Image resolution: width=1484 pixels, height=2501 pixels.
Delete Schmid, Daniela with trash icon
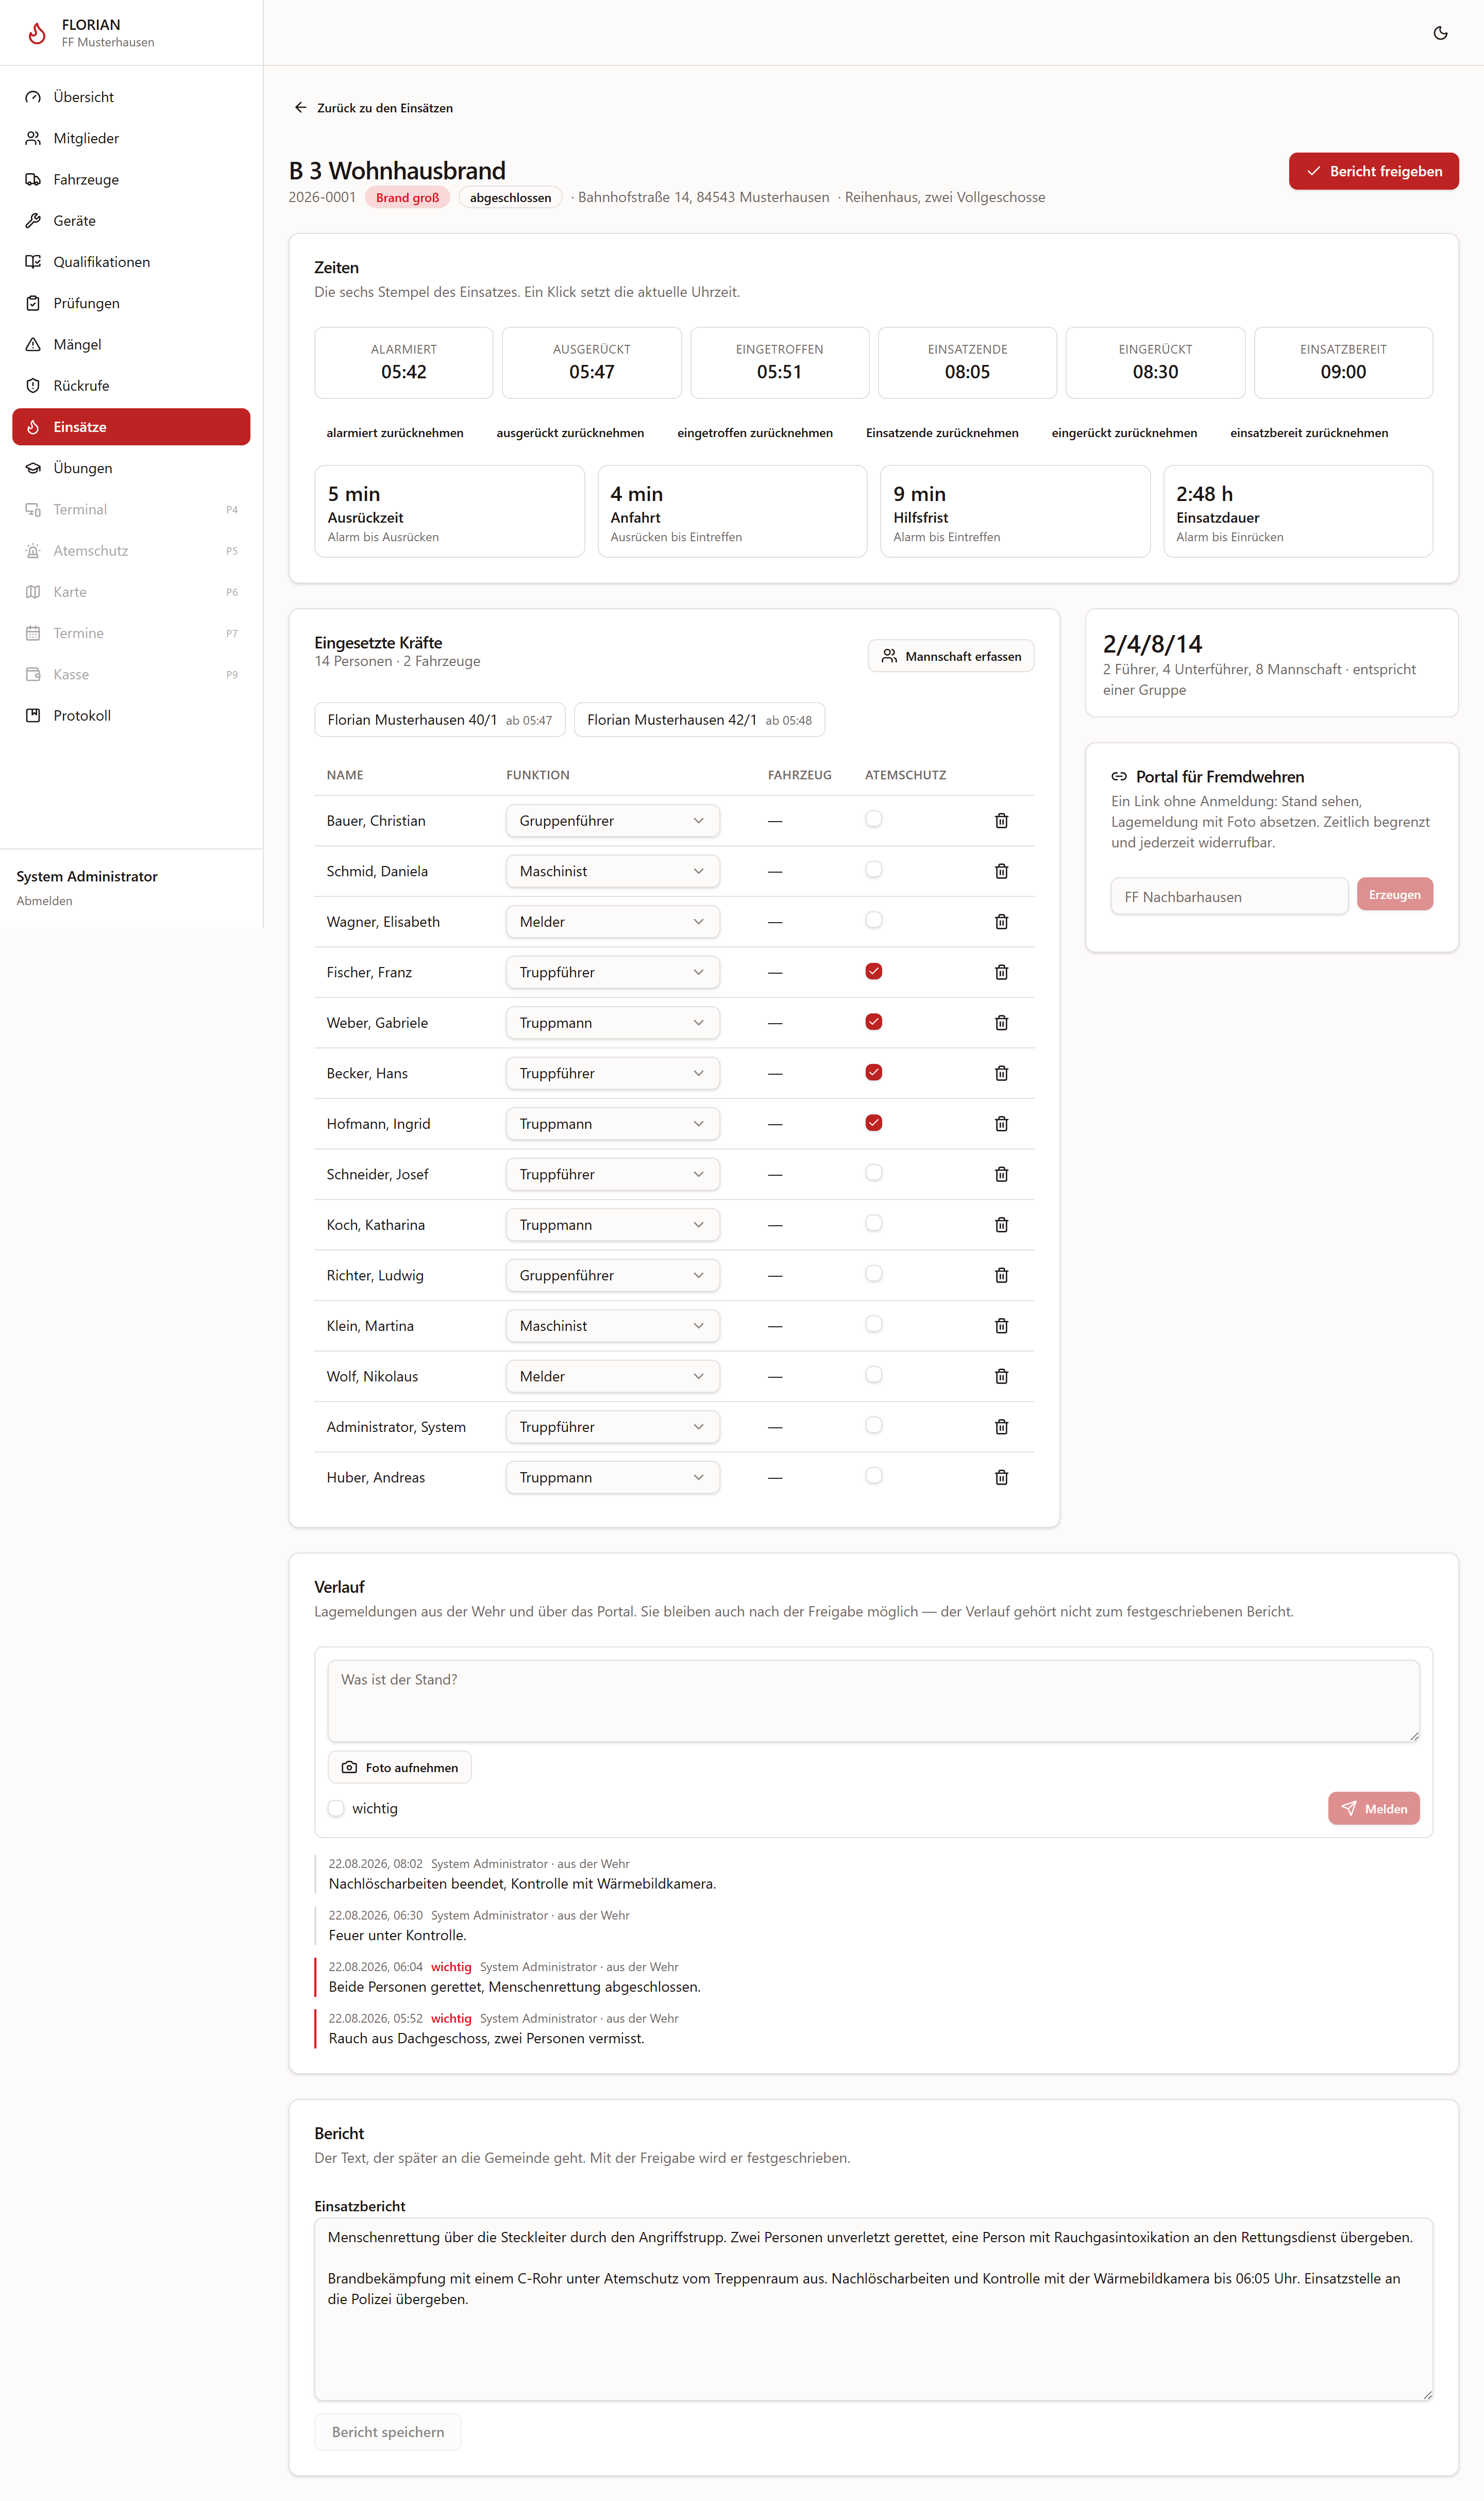[1001, 871]
